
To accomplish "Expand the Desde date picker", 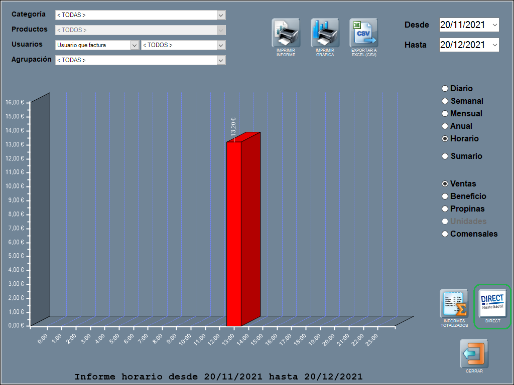I will [495, 25].
